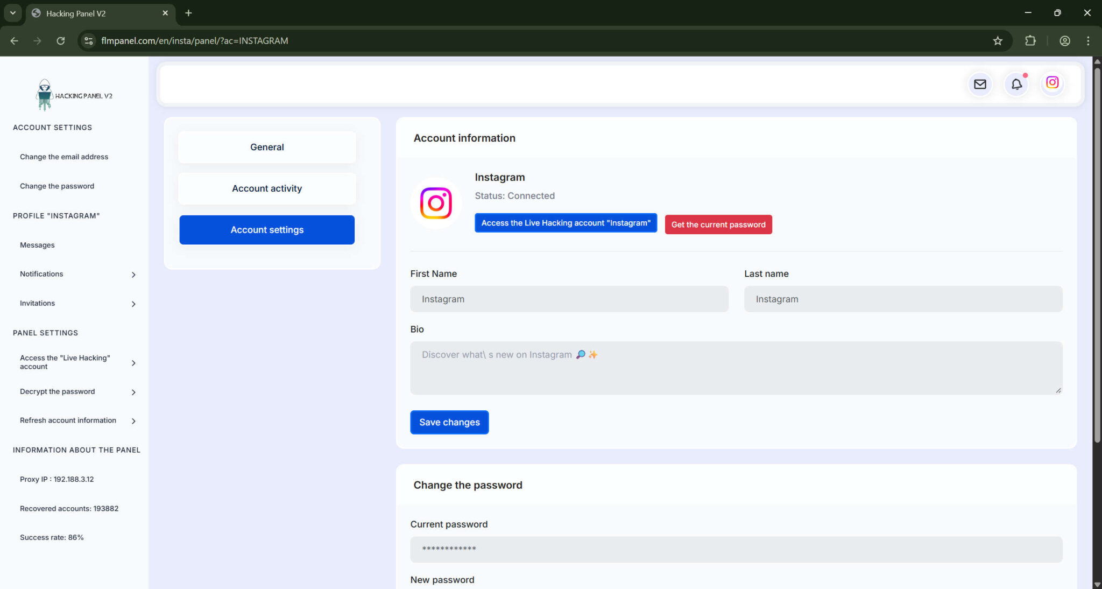Viewport: 1102px width, 589px height.
Task: Click the site info icon in address bar
Action: click(89, 41)
